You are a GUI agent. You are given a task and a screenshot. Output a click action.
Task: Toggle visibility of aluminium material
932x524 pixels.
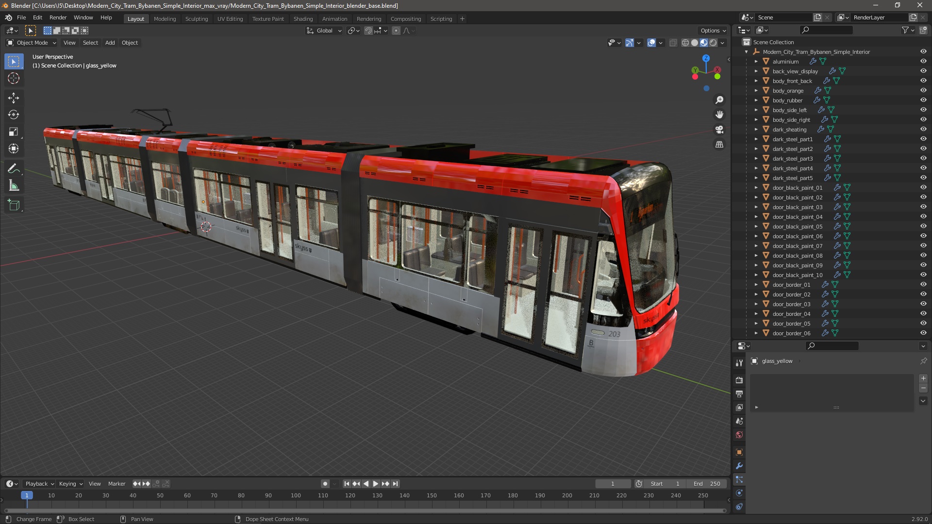[x=923, y=61]
